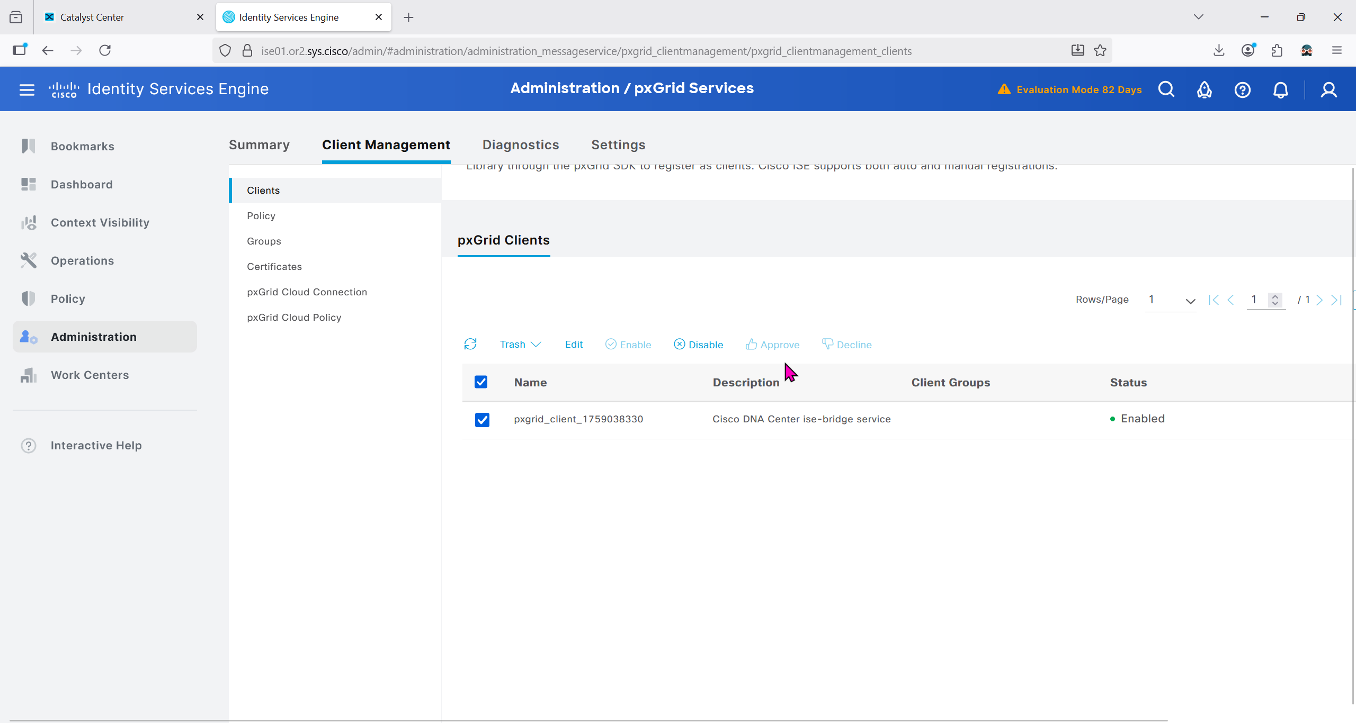Screen dimensions: 1356x723
Task: Click the page number stepper arrows
Action: 1275,300
